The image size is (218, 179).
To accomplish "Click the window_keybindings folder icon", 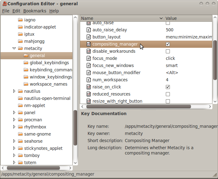I will 26,77.
